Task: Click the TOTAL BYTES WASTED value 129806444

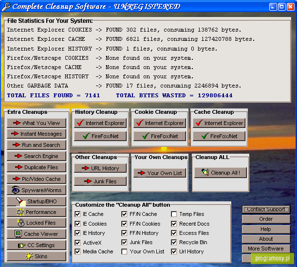Action: tap(215, 95)
